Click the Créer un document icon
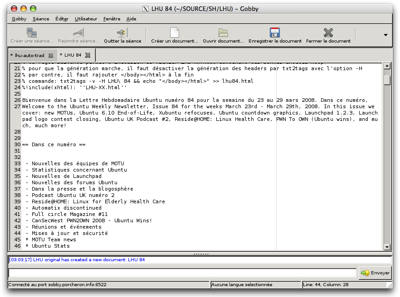 click(174, 33)
